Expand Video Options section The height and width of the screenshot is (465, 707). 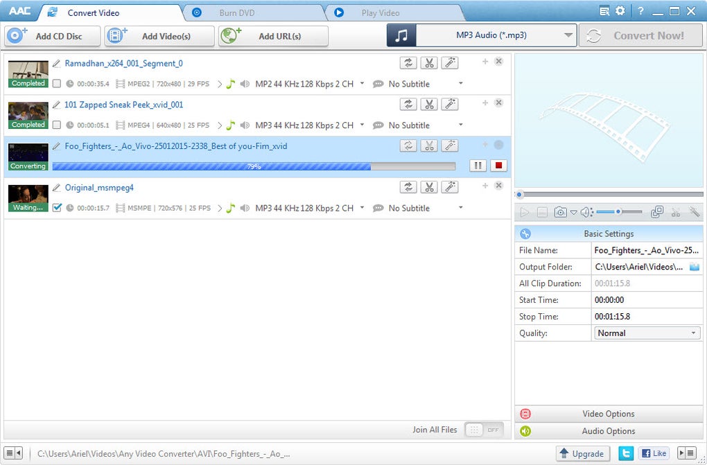point(609,414)
